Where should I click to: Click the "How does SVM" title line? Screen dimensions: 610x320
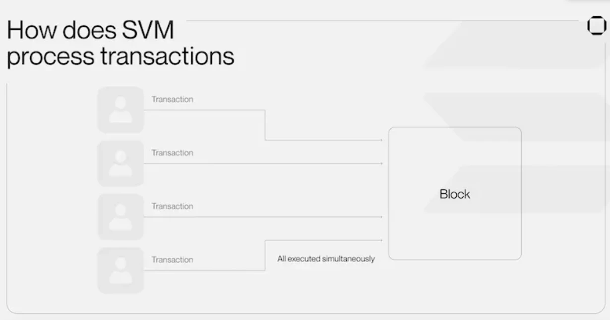pos(91,31)
